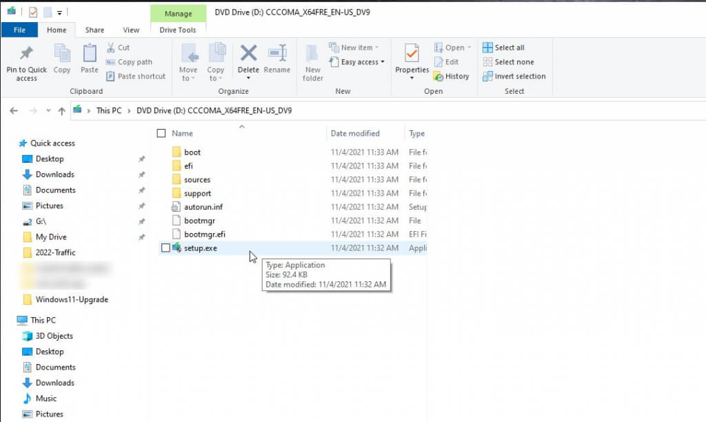Image resolution: width=706 pixels, height=422 pixels.
Task: Open the recent locations dropdown arrow
Action: coord(48,110)
